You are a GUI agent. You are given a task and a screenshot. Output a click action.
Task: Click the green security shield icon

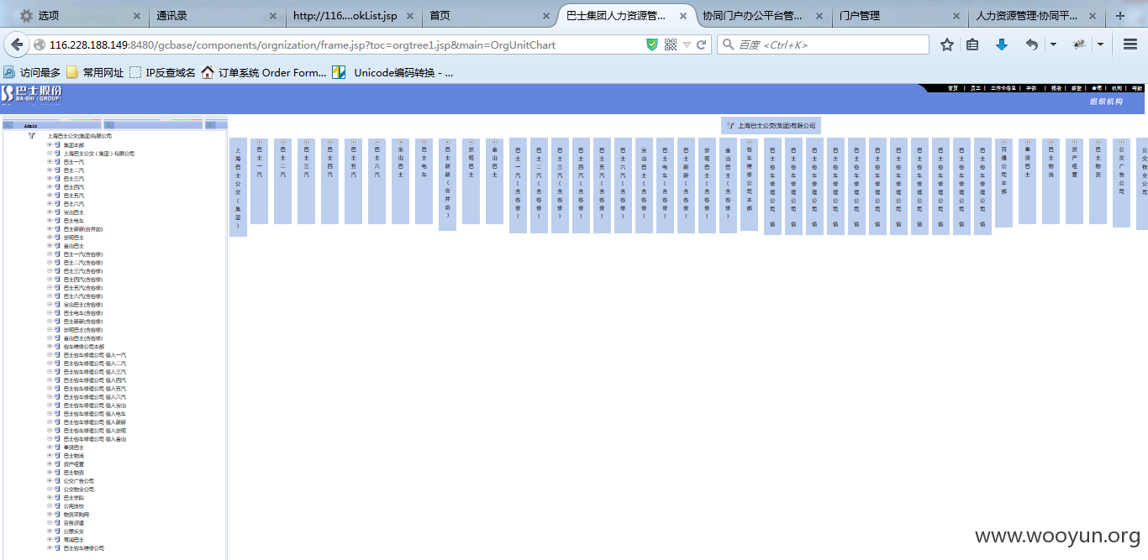point(652,44)
